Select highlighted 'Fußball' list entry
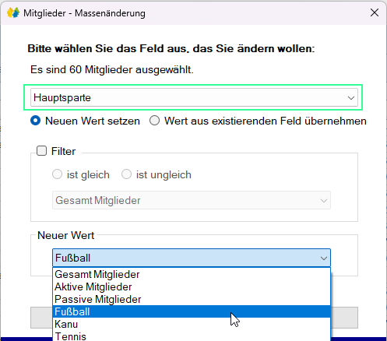This screenshot has height=341, width=387. pyautogui.click(x=192, y=311)
